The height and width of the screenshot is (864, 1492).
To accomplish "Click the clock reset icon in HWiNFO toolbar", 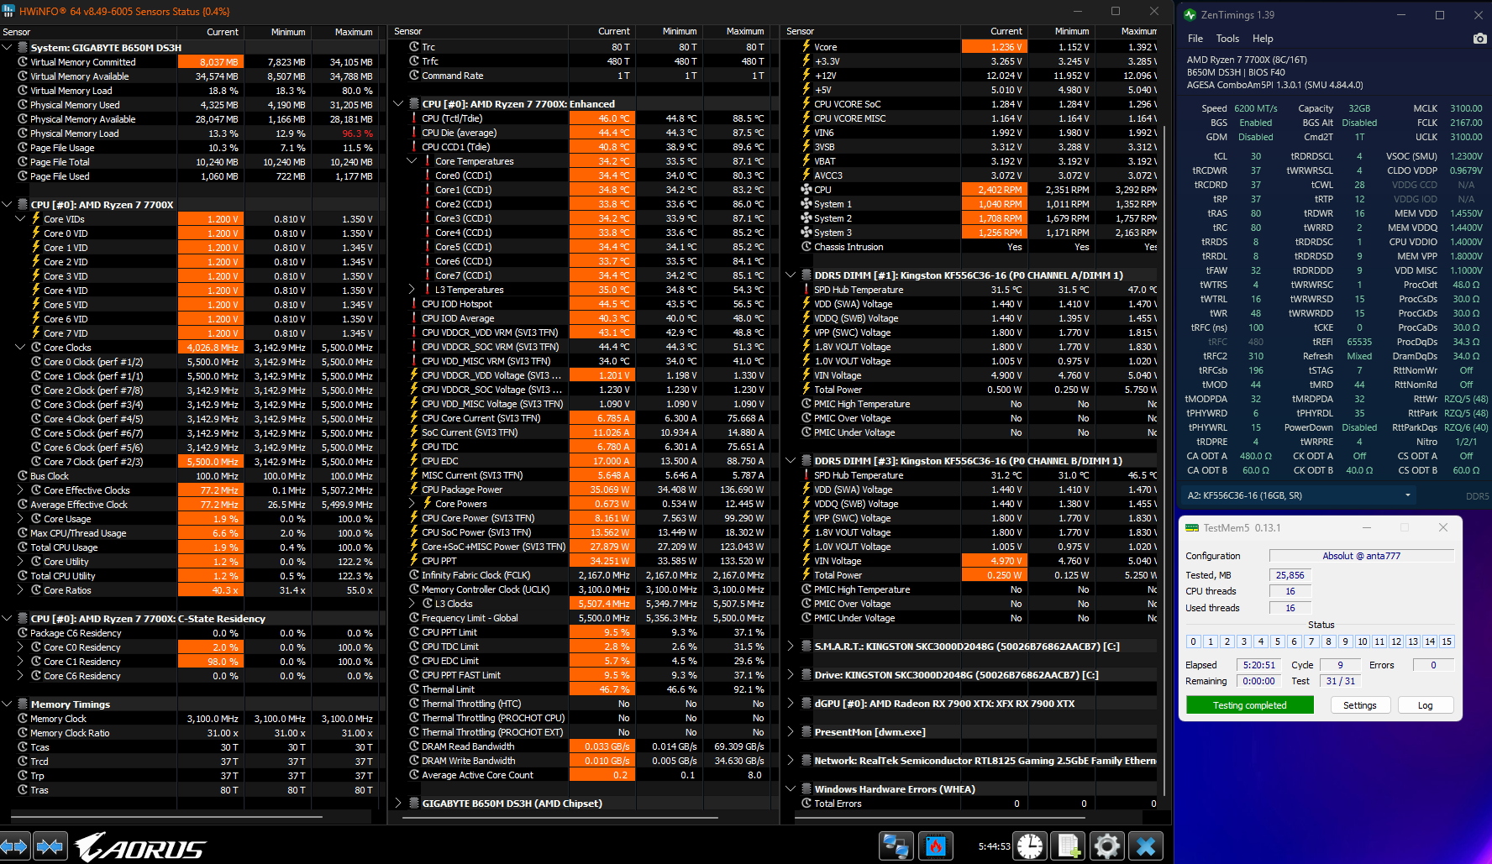I will (1030, 846).
